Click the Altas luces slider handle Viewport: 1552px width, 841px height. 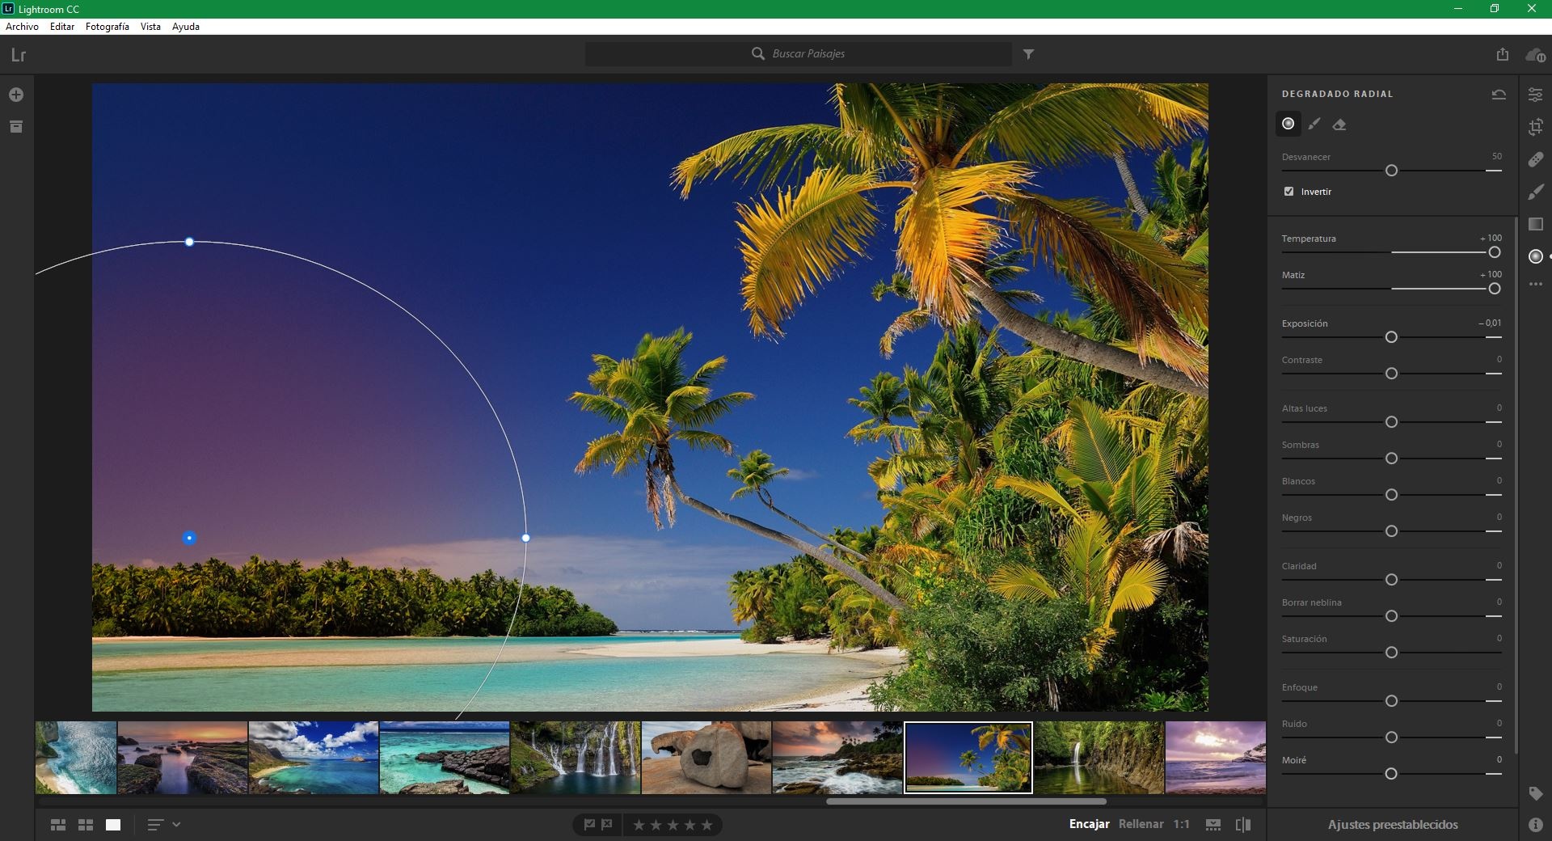pyautogui.click(x=1391, y=422)
